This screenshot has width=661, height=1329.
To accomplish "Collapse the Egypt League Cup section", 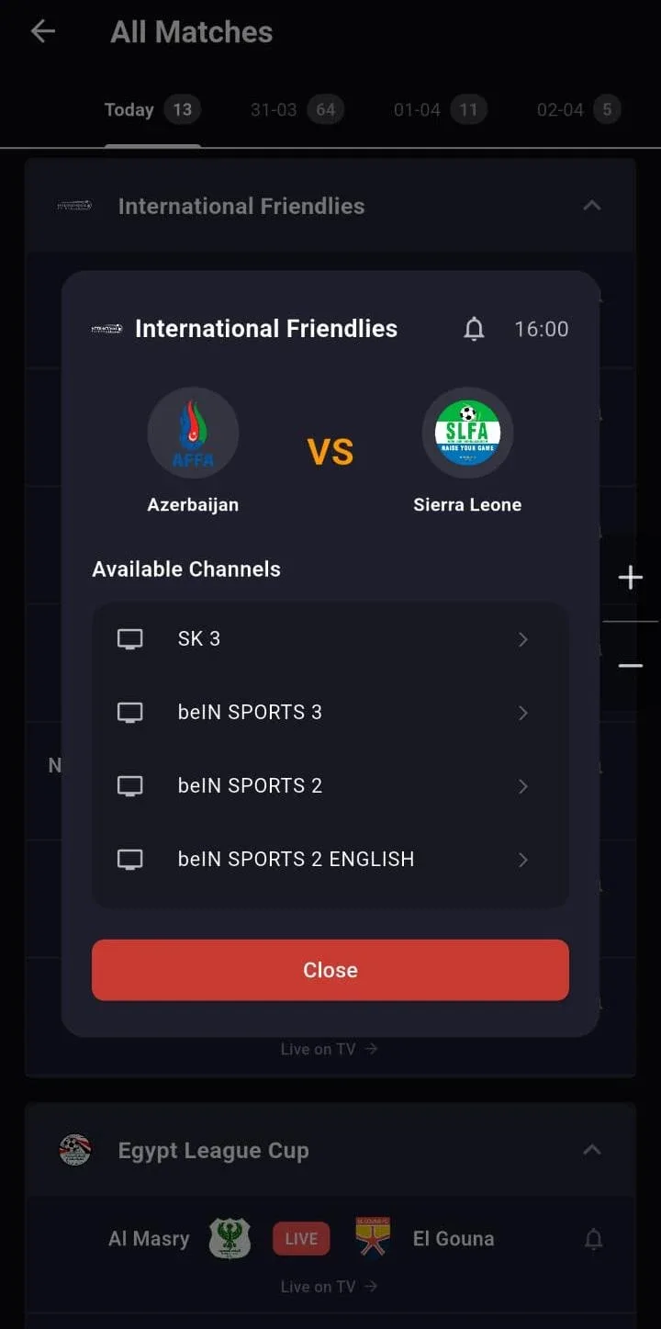I will [x=592, y=1150].
